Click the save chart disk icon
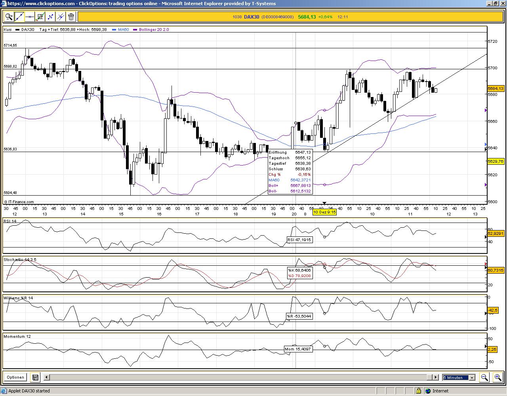The width and height of the screenshot is (507, 396). click(x=35, y=377)
